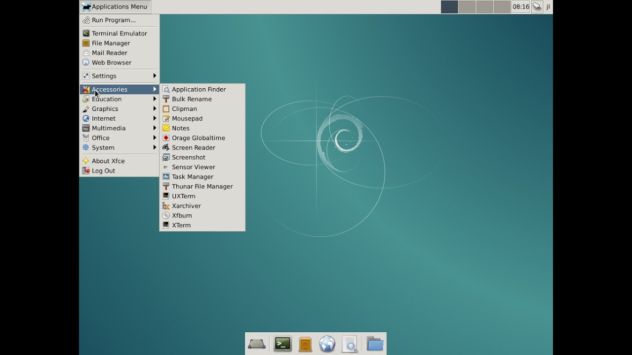Switch to the fourth workspace
The height and width of the screenshot is (355, 632).
point(502,7)
